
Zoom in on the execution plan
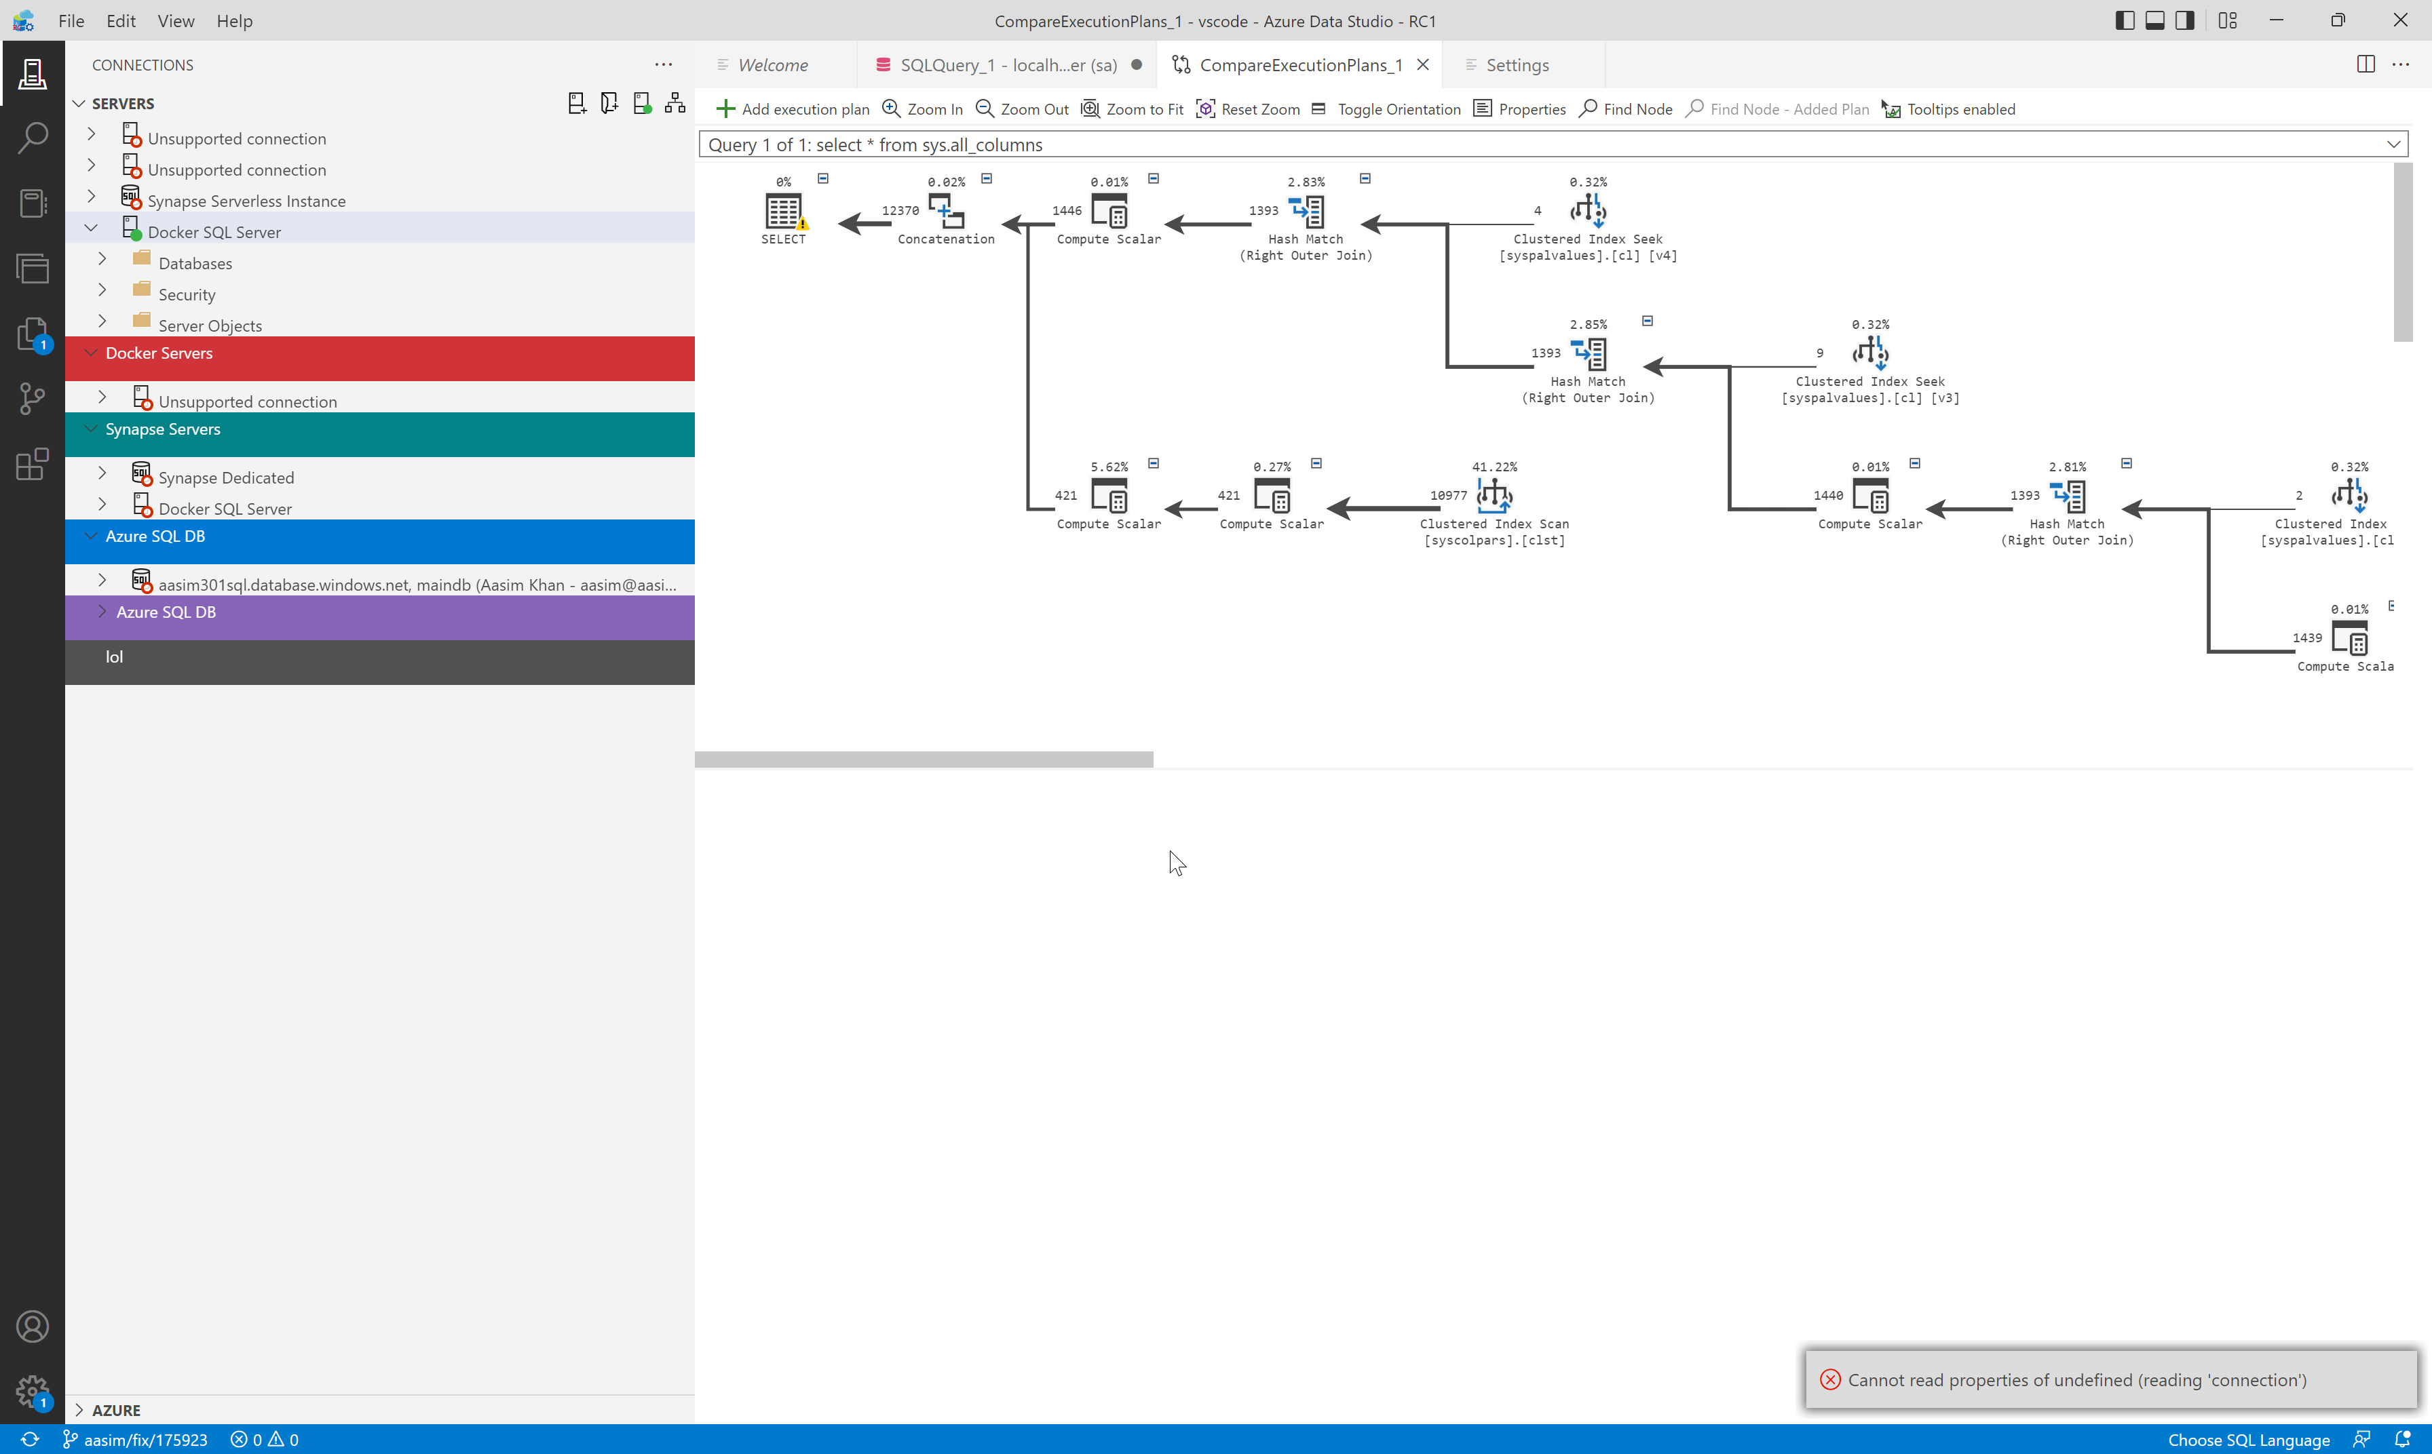click(x=920, y=109)
